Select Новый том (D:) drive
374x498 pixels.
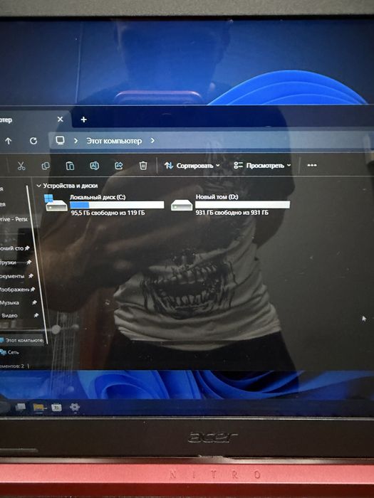point(231,205)
